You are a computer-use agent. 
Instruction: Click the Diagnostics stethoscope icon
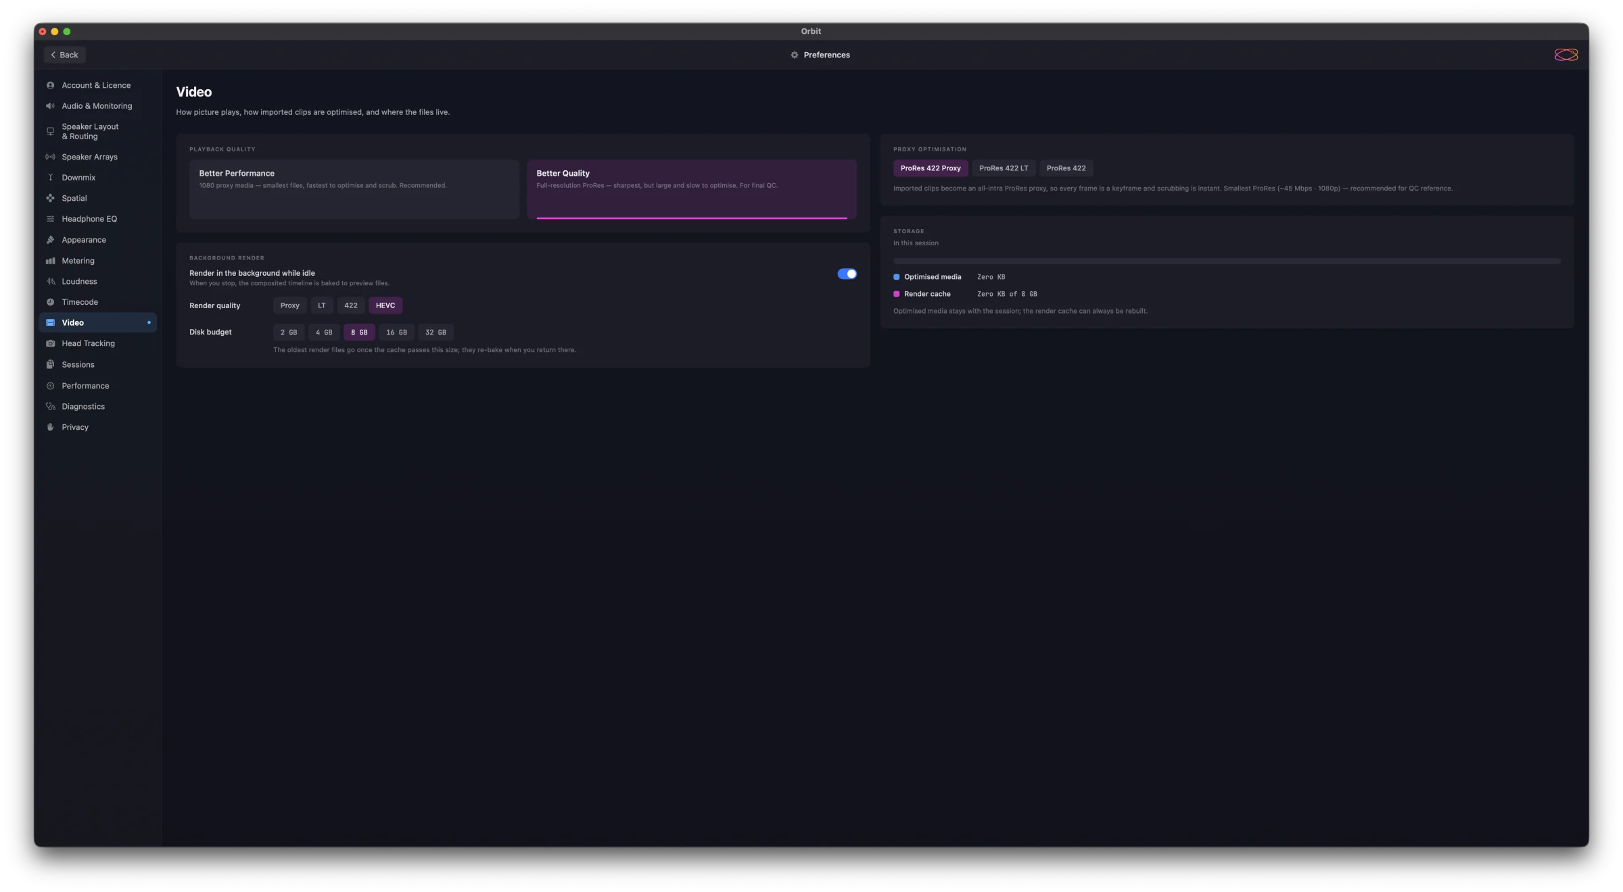(x=50, y=406)
